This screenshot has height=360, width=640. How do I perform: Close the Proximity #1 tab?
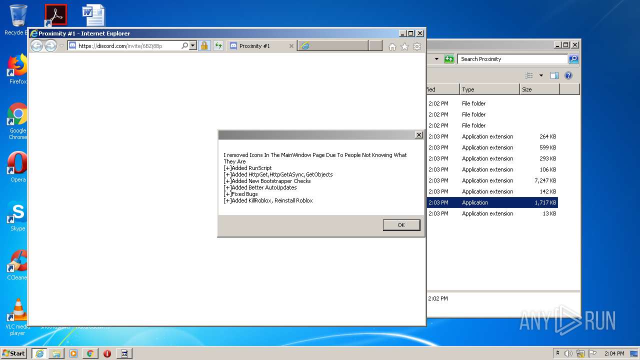click(291, 46)
